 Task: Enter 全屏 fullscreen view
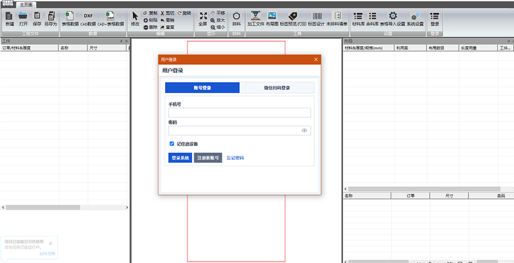point(203,19)
